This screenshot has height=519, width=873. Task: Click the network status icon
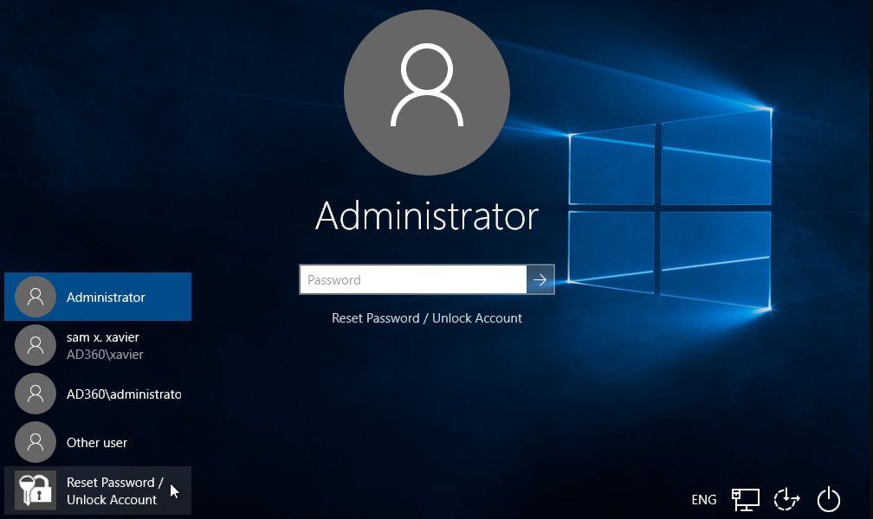(x=745, y=499)
